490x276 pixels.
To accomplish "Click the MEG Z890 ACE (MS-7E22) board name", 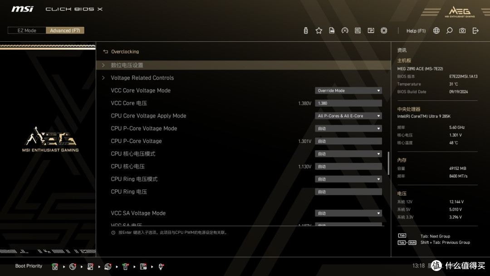I will (420, 69).
